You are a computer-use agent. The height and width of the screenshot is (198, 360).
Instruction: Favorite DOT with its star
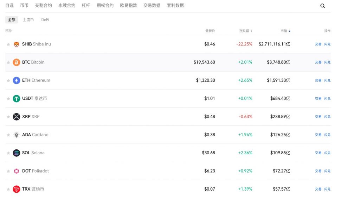pyautogui.click(x=8, y=171)
